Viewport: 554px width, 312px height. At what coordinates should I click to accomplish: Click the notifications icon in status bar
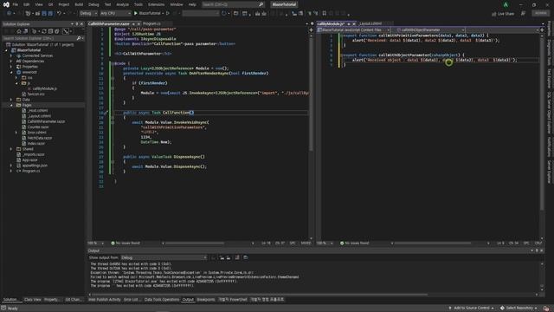pyautogui.click(x=546, y=309)
